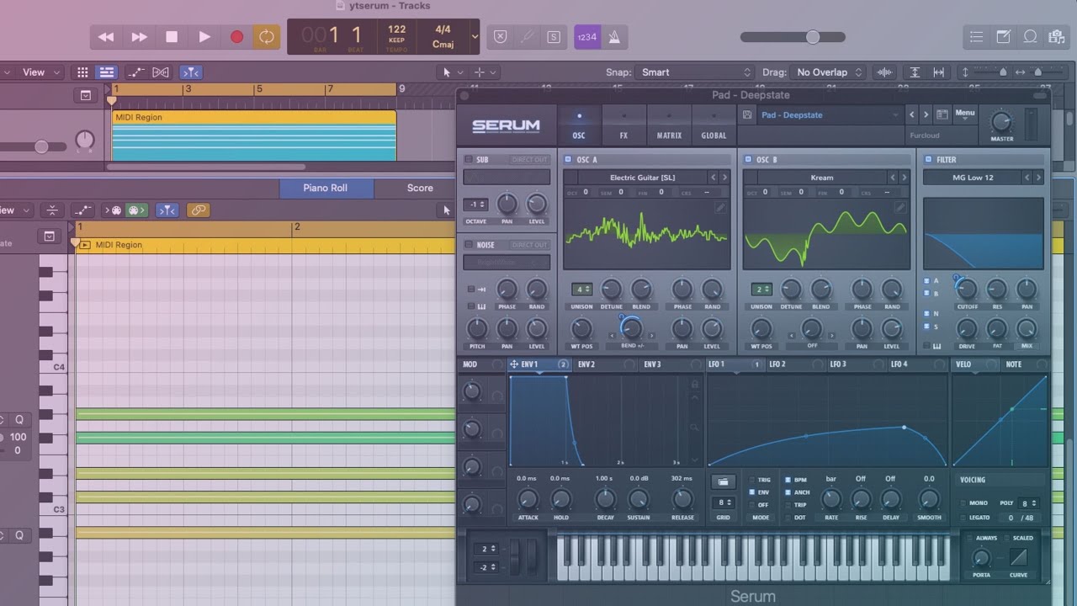Arm recording with the red Record button
1077x606 pixels.
[237, 37]
